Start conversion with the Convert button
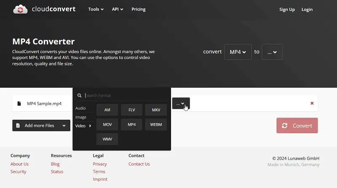The image size is (337, 188). [297, 126]
